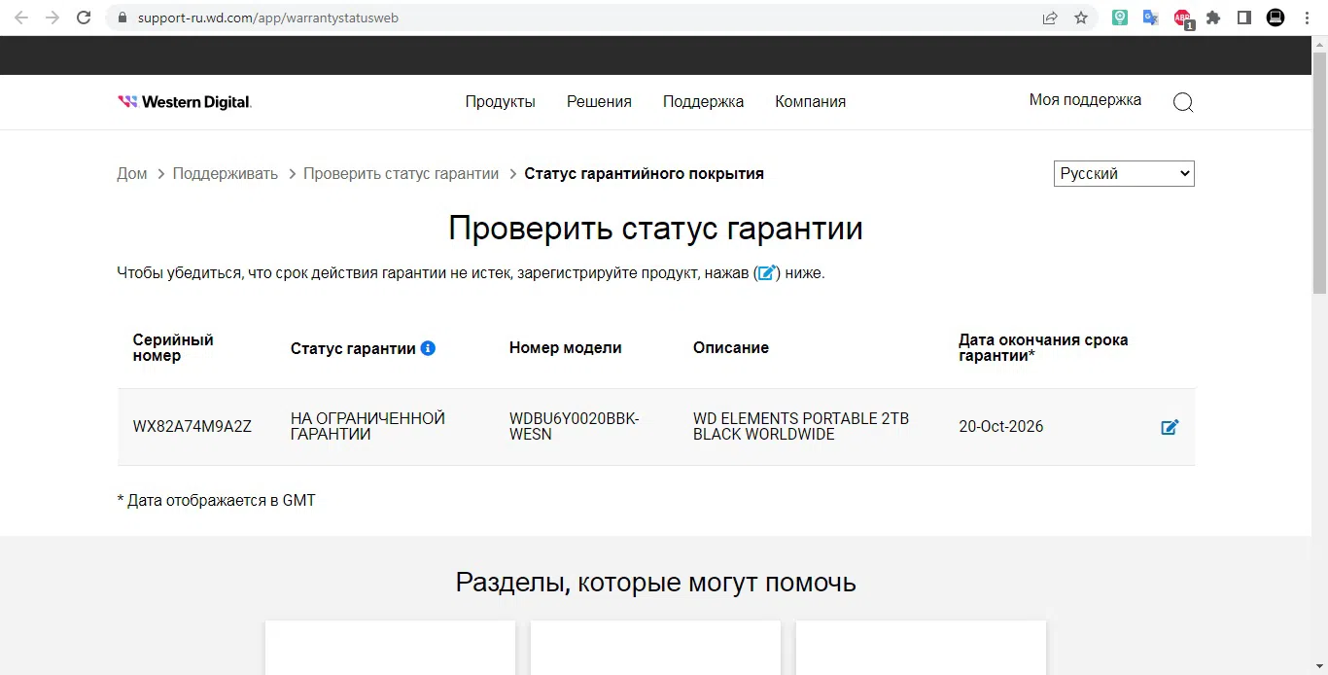The width and height of the screenshot is (1328, 675).
Task: Click Описание column header
Action: [731, 347]
